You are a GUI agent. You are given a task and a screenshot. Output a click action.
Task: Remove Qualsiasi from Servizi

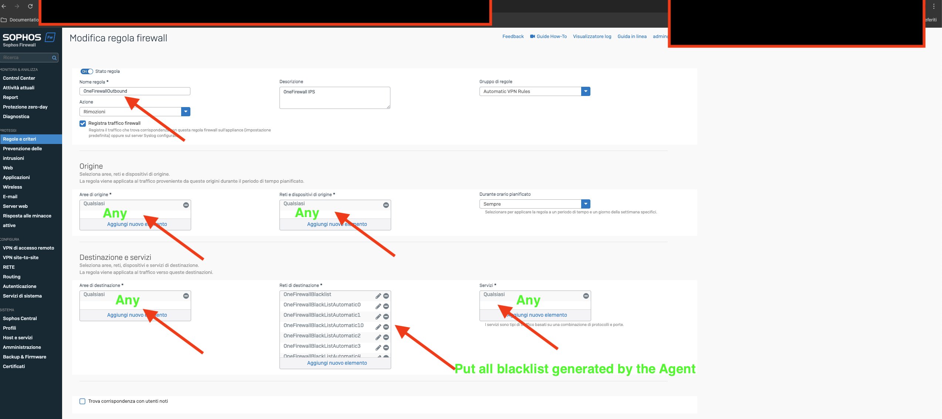tap(586, 296)
